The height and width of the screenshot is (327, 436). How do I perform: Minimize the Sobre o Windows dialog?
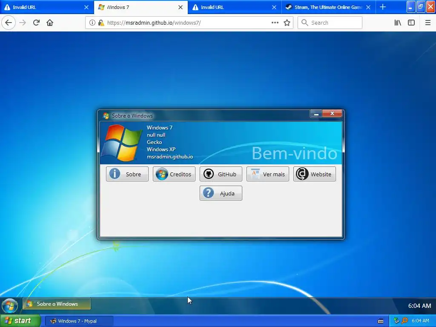(x=316, y=113)
